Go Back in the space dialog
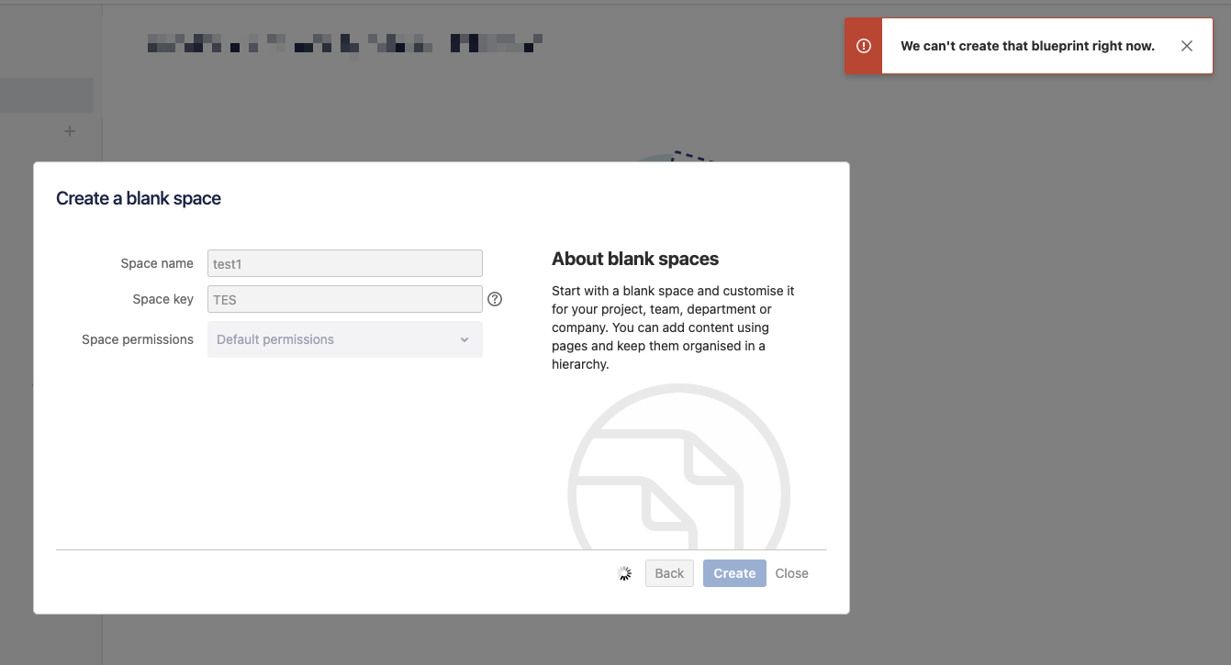Image resolution: width=1231 pixels, height=665 pixels. pyautogui.click(x=669, y=573)
